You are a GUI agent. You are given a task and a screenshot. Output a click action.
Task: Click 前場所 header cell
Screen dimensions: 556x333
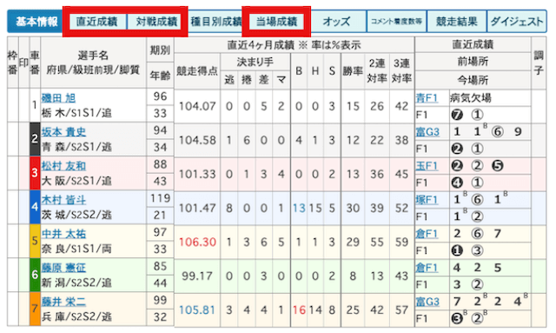tap(473, 62)
